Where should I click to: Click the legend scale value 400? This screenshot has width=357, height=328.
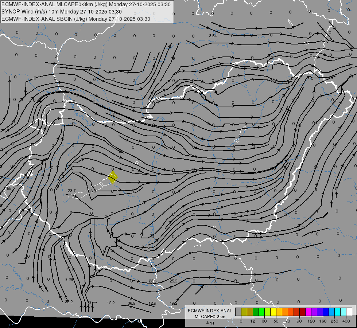click(346, 321)
